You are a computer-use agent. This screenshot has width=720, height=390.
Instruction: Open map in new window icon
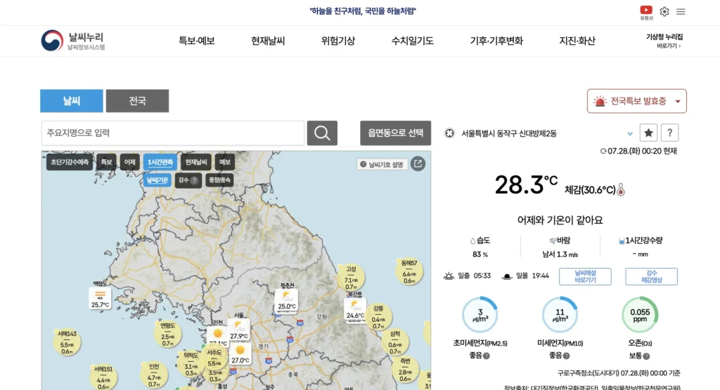(x=418, y=163)
